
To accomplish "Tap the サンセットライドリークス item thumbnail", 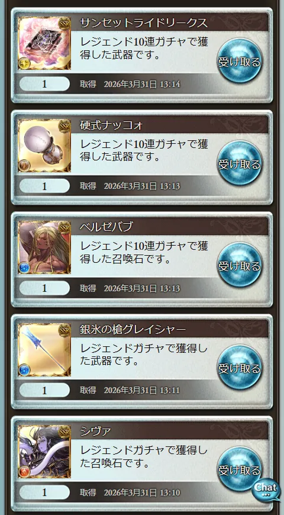I will pos(44,43).
